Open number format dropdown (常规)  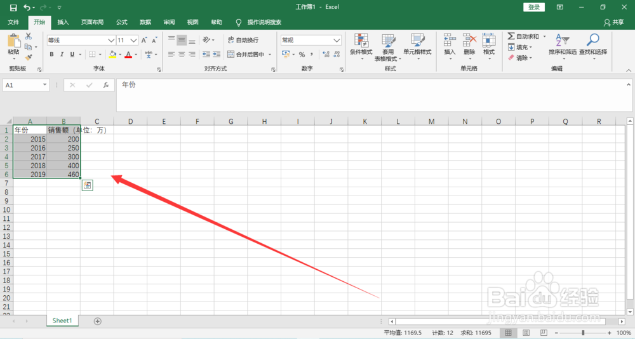tap(337, 40)
